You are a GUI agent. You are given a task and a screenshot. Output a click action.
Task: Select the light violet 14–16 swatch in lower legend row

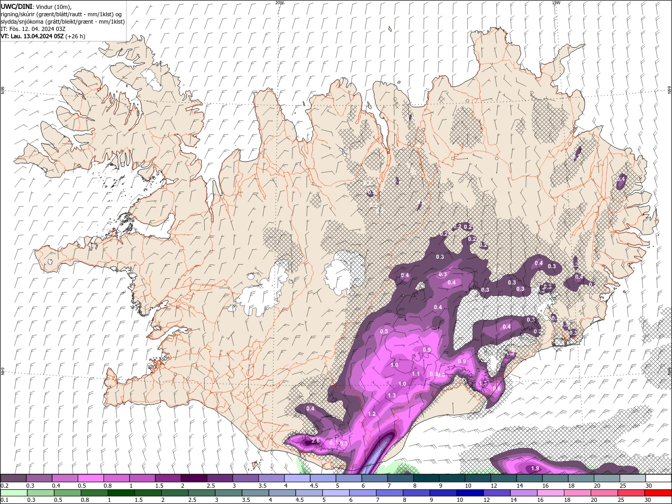[524, 493]
